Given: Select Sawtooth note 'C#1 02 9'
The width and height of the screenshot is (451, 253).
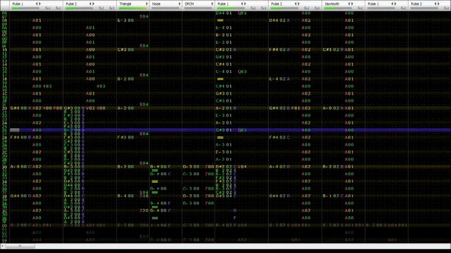Looking at the screenshot, I should point(333,50).
